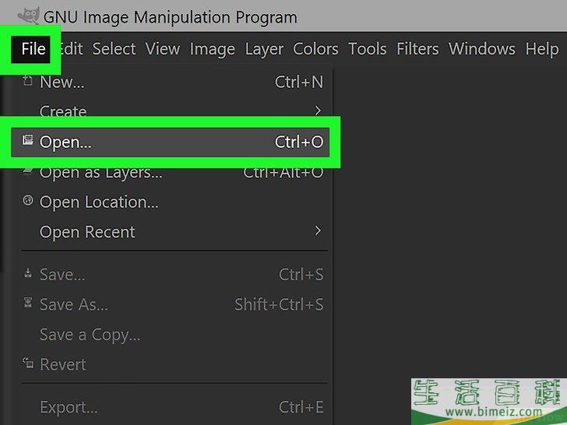Choose Save As... menu entry
Screen dimensions: 567x425
tap(174, 304)
